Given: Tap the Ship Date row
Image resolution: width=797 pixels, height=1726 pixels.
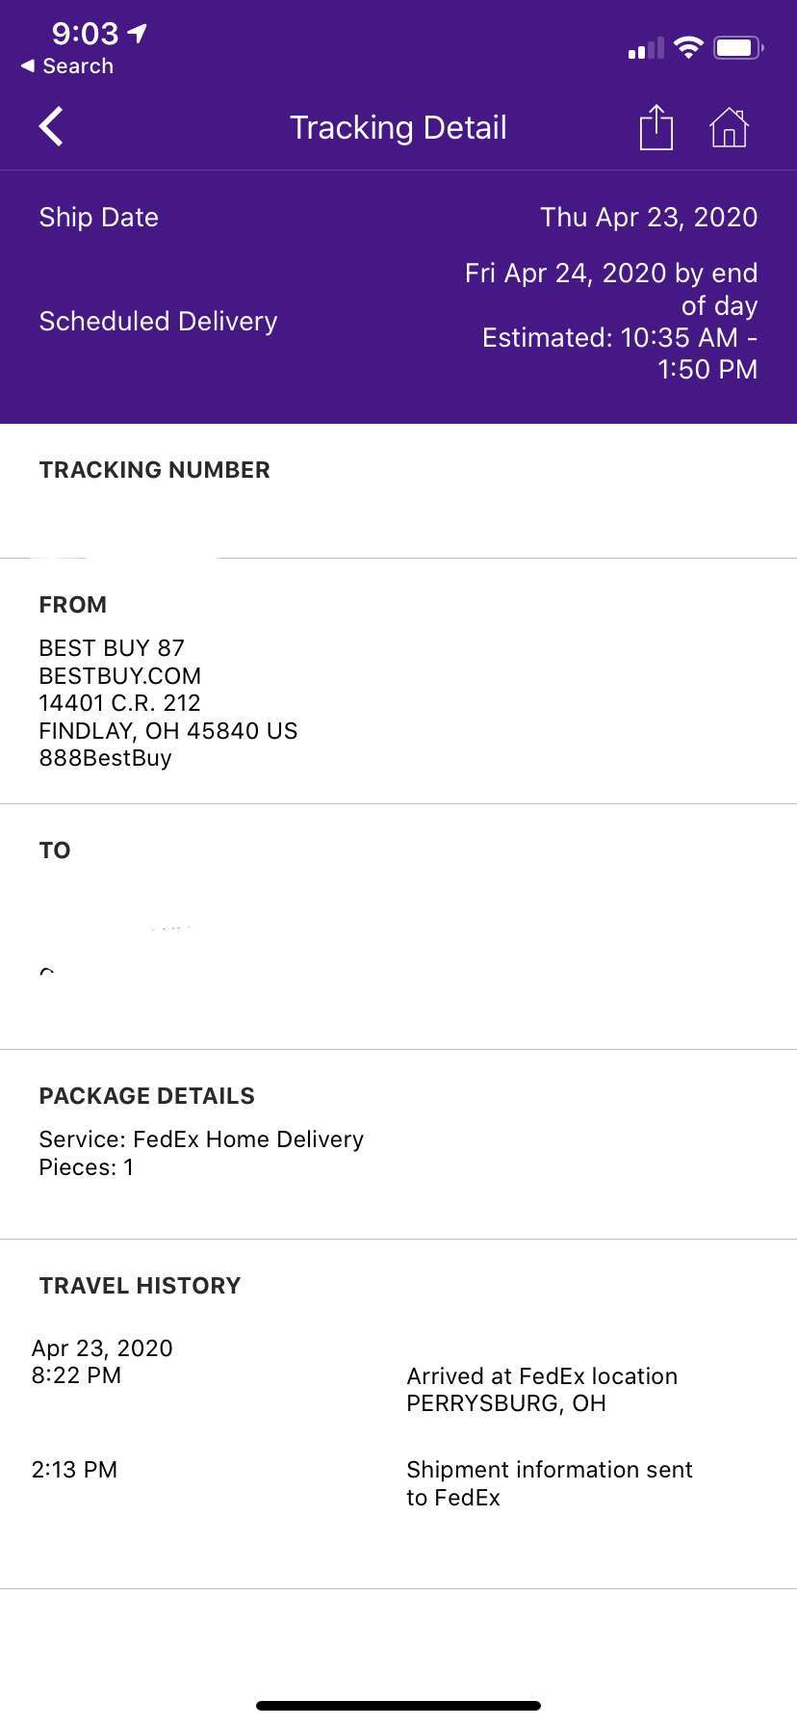Looking at the screenshot, I should coord(398,218).
